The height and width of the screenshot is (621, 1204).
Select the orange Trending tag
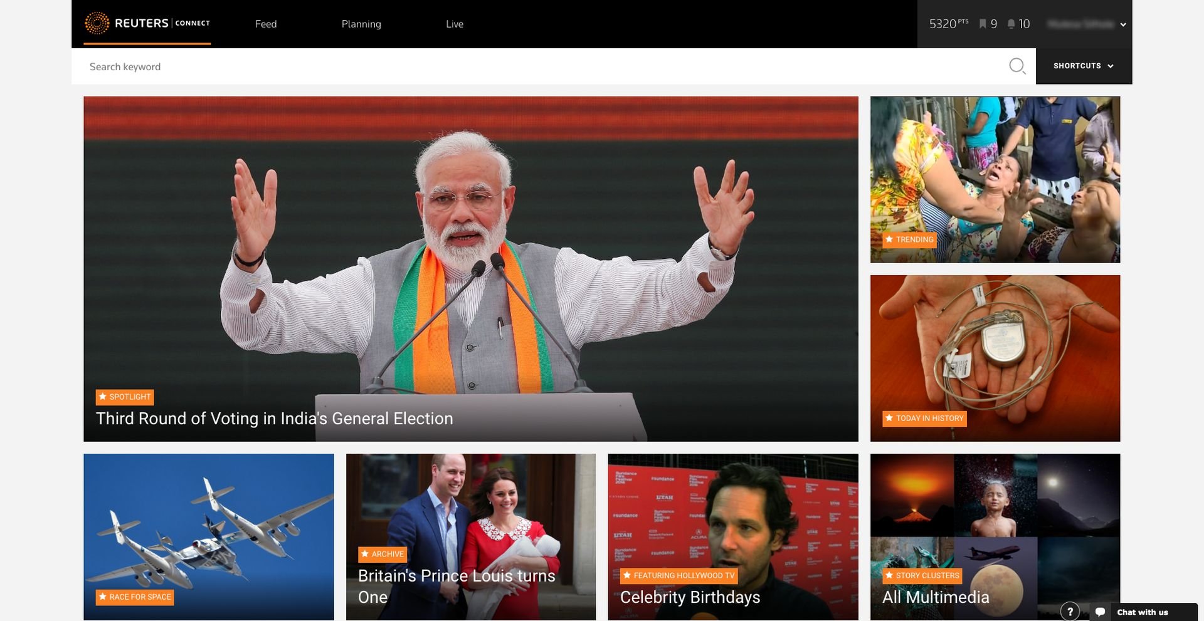pos(909,239)
